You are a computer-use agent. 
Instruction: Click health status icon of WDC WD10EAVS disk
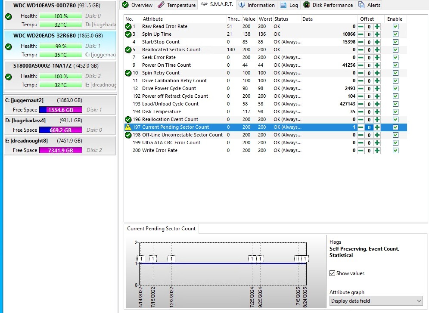pos(9,17)
